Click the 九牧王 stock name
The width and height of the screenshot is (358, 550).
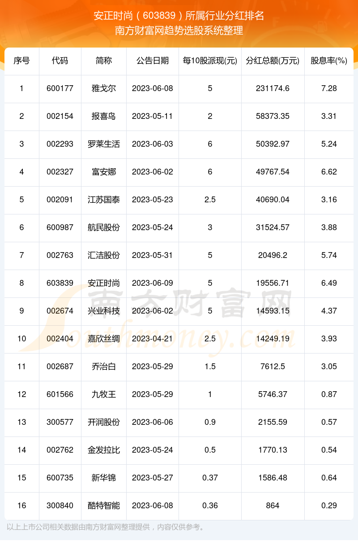104,394
